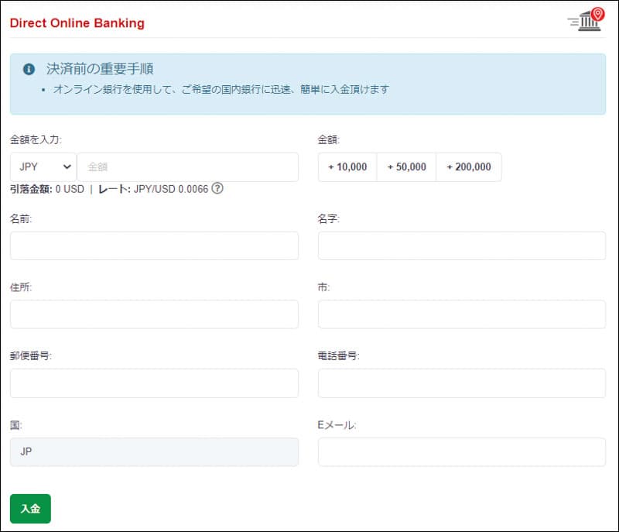Select the 電話番号 phone number field
Viewport: 619px width, 532px height.
(461, 383)
